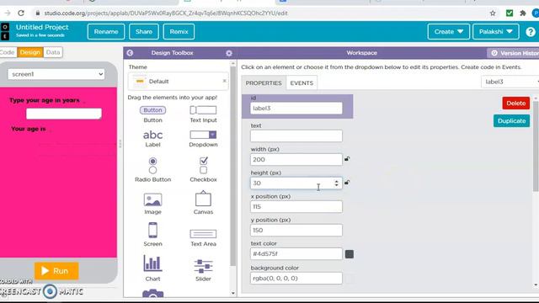539x303 pixels.
Task: Click the age text input in preview
Action: 64,114
